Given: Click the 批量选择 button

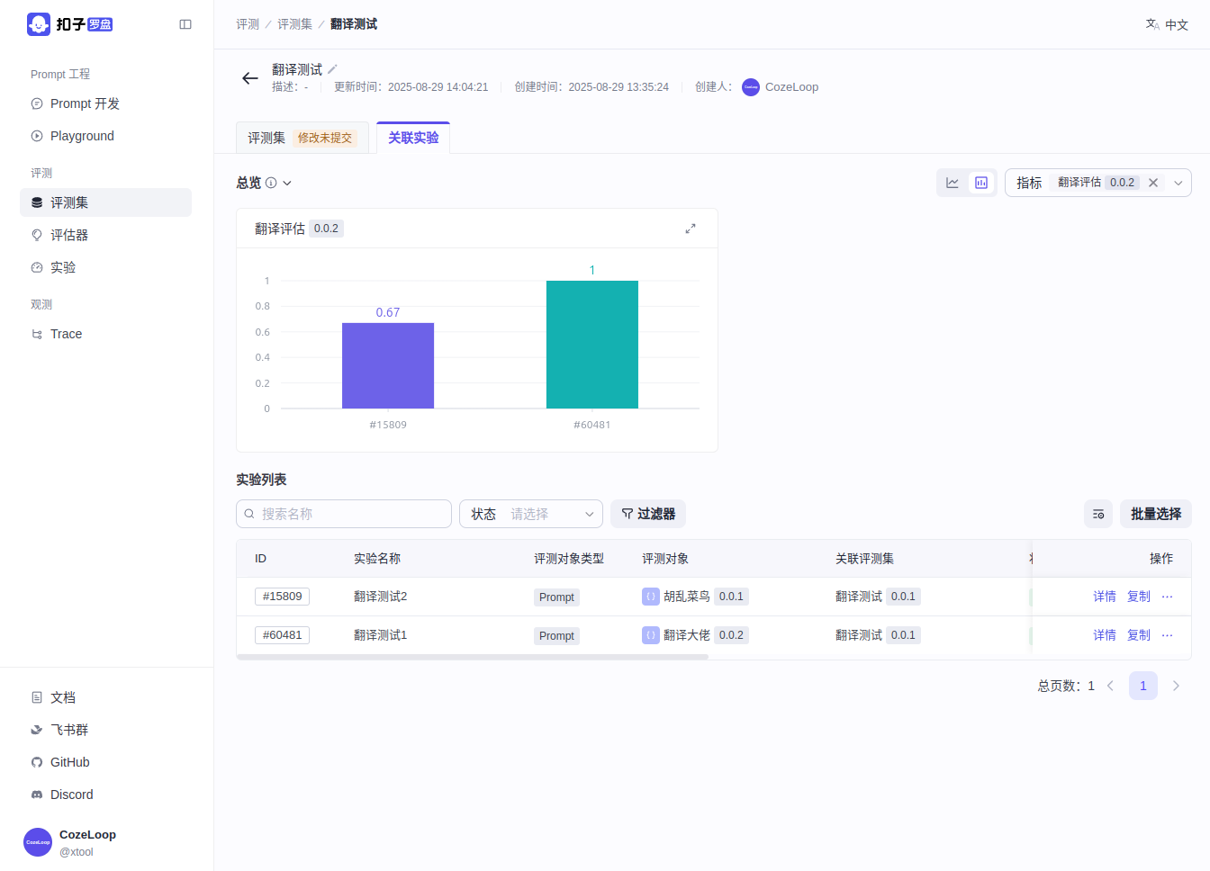Looking at the screenshot, I should [1156, 514].
